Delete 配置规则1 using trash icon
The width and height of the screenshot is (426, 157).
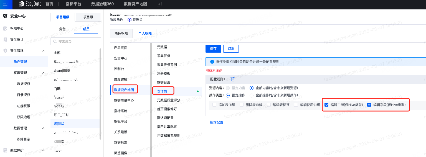233,79
